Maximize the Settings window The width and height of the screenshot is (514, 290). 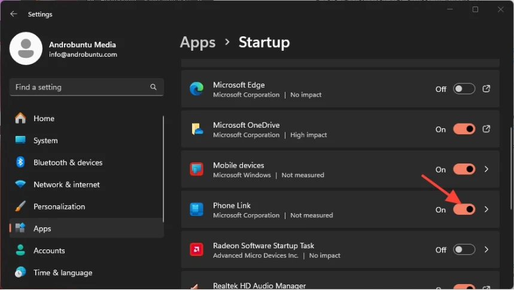click(475, 10)
